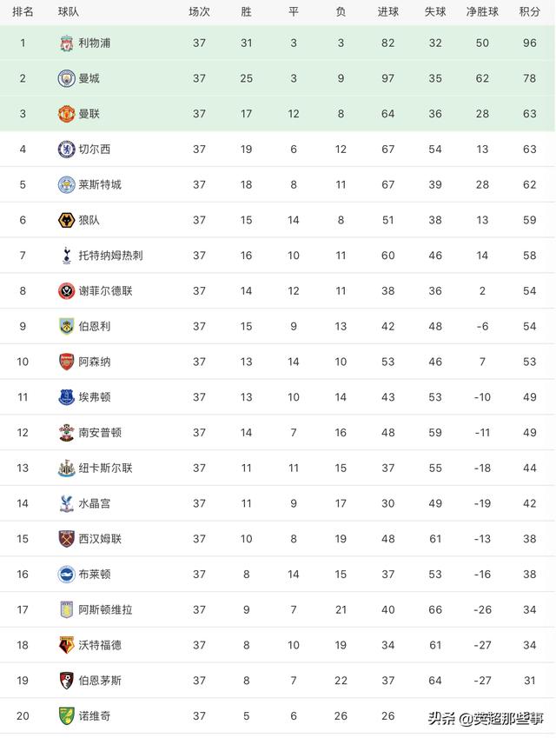Click the Tottenham cockerel crest

point(66,256)
